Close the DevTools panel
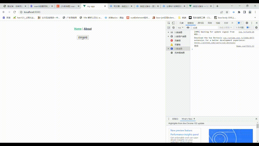Image resolution: width=259 pixels, height=146 pixels. point(257,23)
